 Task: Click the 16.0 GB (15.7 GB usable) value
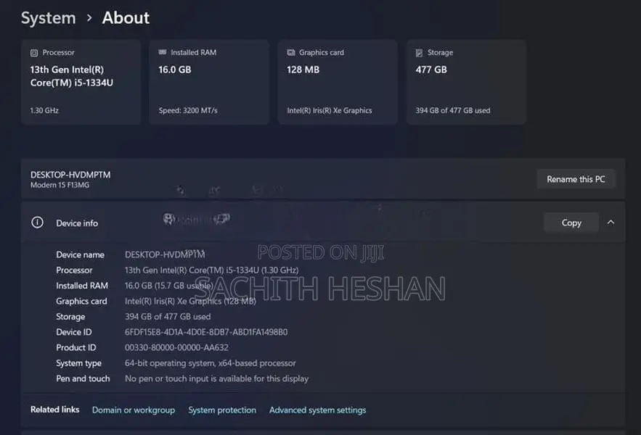coord(168,286)
